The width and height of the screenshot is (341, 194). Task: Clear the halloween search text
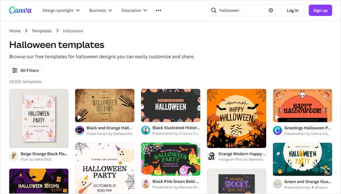pyautogui.click(x=271, y=10)
